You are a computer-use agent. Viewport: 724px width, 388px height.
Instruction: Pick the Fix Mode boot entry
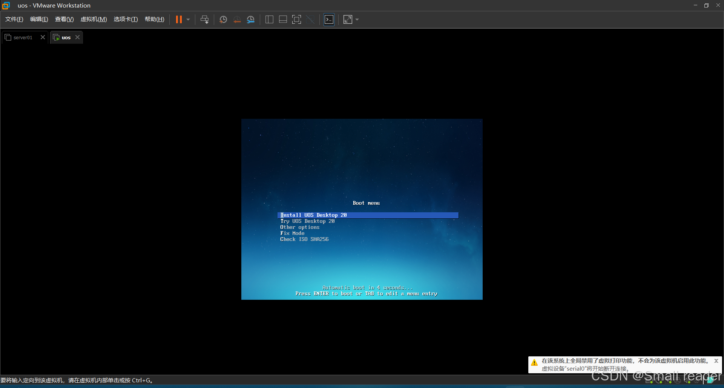pyautogui.click(x=292, y=233)
